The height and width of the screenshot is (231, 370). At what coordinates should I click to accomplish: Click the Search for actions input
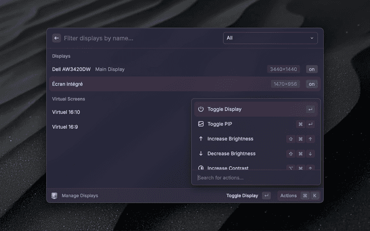pyautogui.click(x=256, y=177)
